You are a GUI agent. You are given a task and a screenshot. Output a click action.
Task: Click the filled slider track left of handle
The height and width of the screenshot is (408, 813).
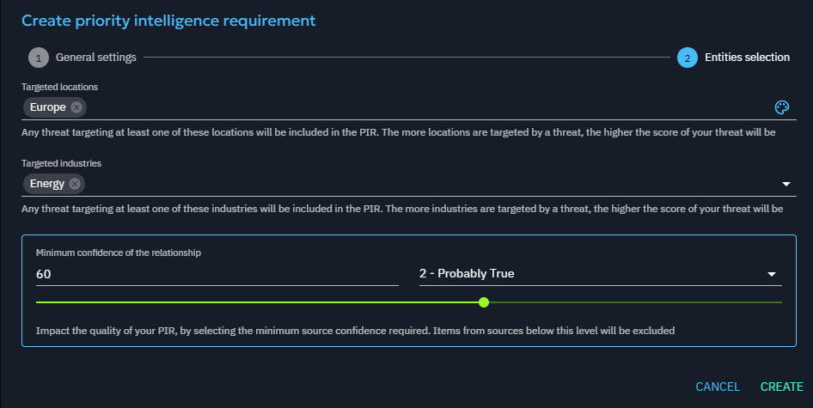pyautogui.click(x=258, y=302)
